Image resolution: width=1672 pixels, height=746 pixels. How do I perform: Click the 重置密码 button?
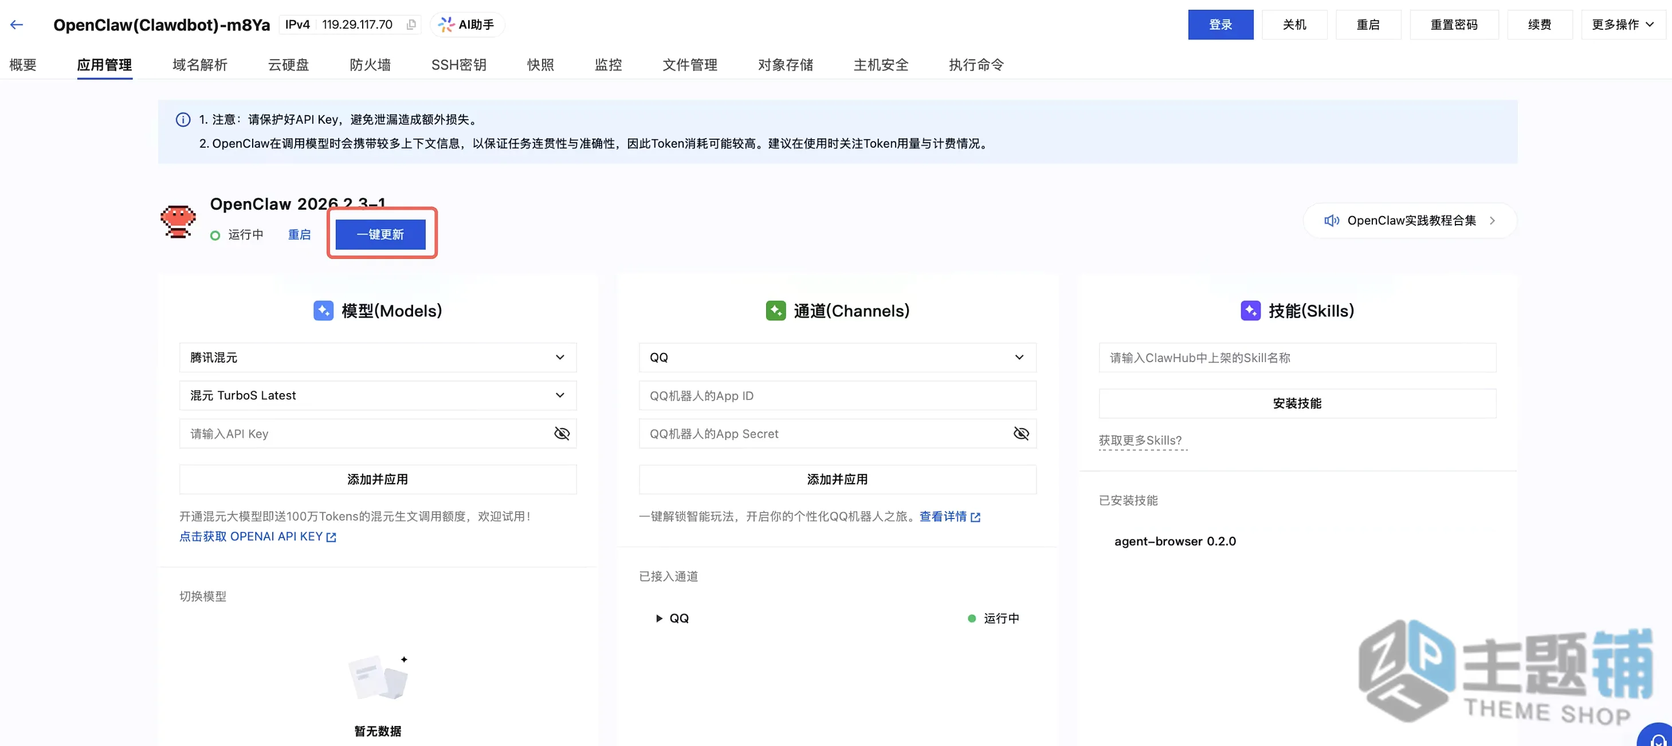(1454, 25)
